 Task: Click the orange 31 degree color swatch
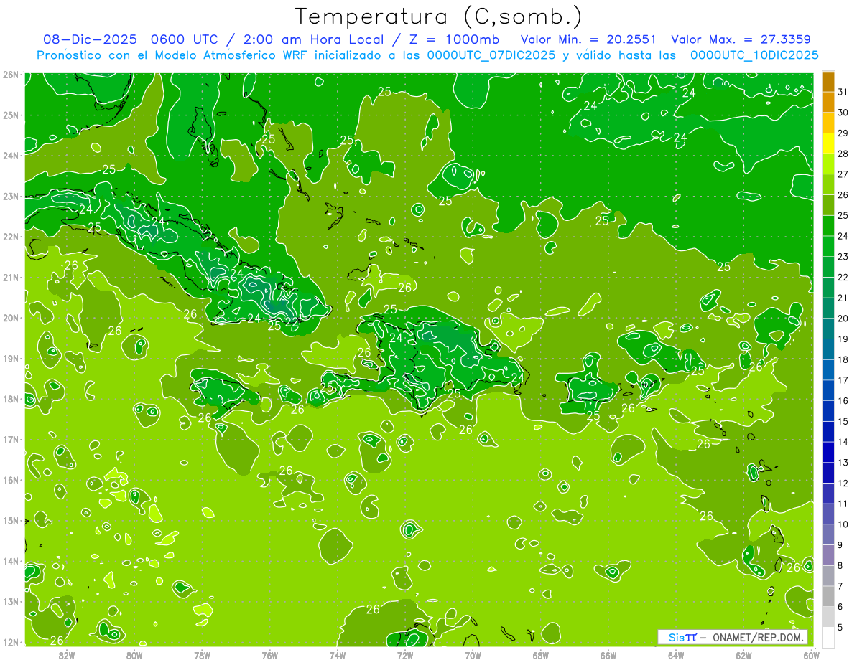tap(828, 82)
